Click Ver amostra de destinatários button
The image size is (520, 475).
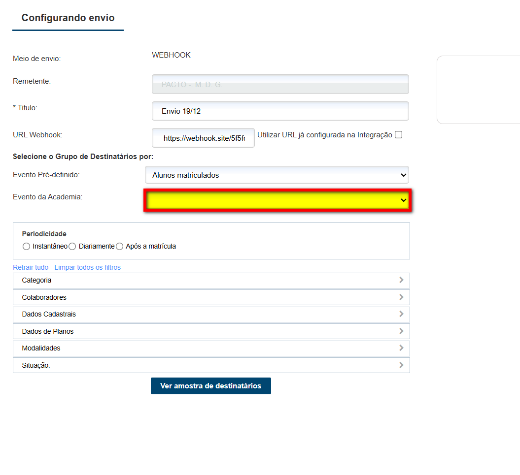click(x=210, y=386)
